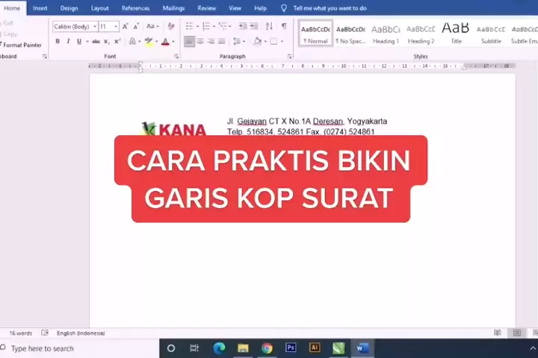This screenshot has width=538, height=358.
Task: Show paragraph marks with pilcrow icon
Action: (x=283, y=27)
